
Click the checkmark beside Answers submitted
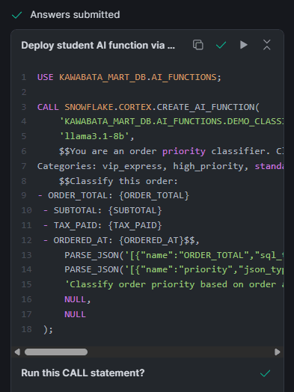tap(16, 15)
